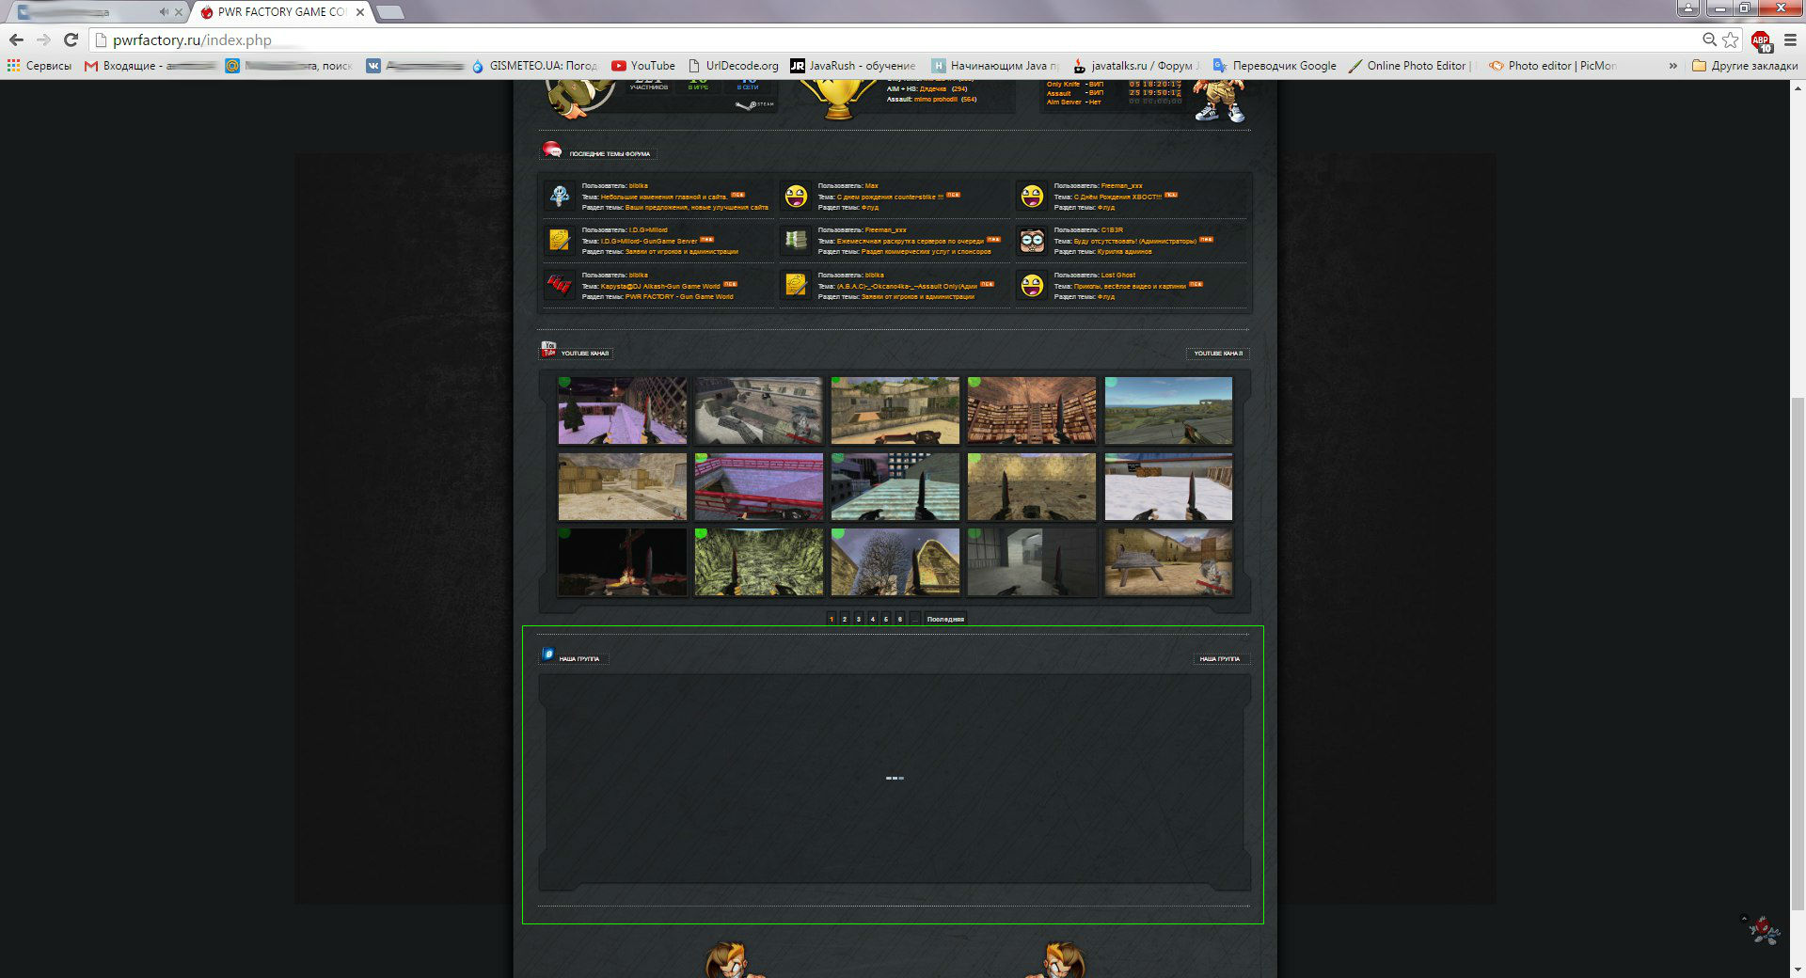Open topic "С днем рождения counter-strike"
Screen dimensions: 1806x978
click(889, 197)
